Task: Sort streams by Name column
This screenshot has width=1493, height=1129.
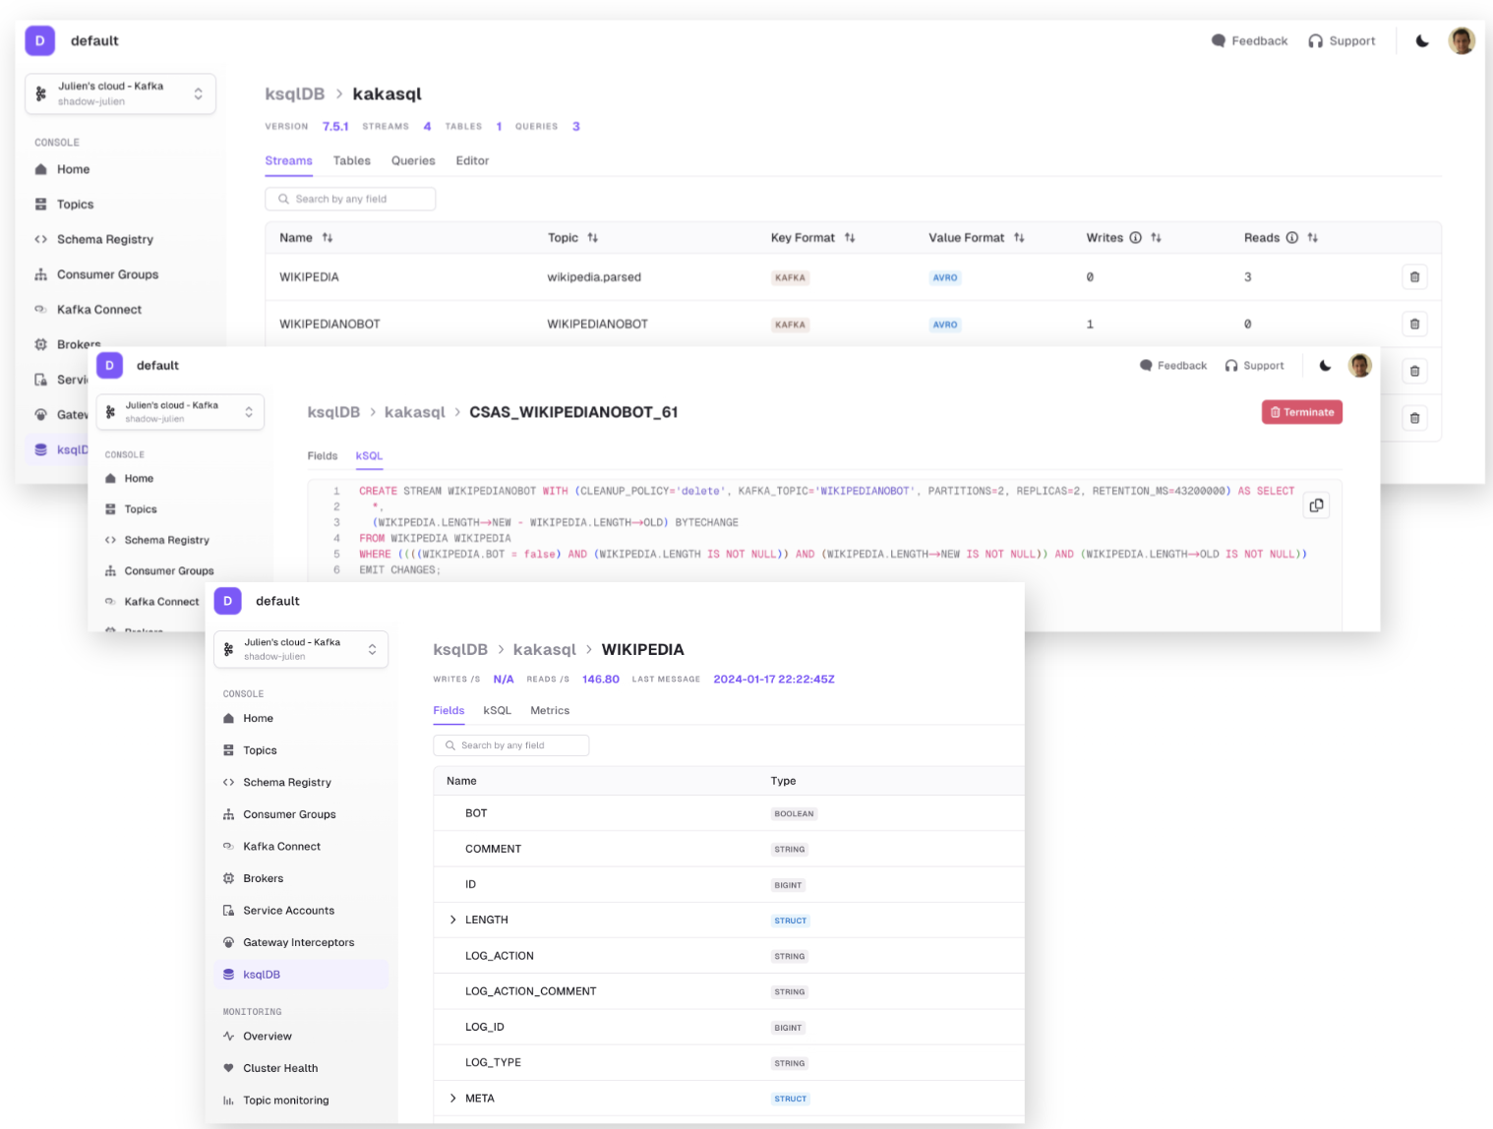Action: [x=328, y=238]
